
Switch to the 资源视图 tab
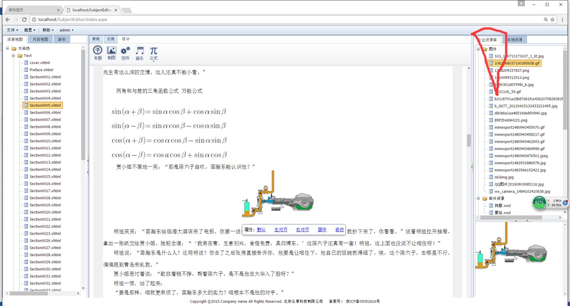pos(15,39)
